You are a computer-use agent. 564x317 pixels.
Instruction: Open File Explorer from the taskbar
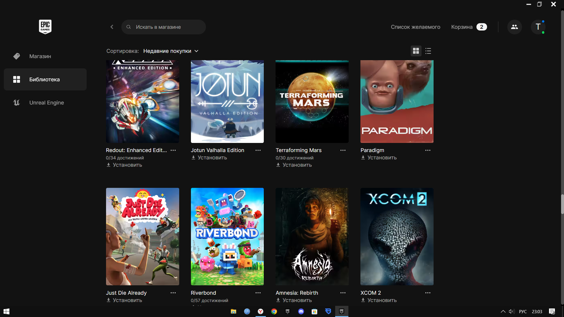point(234,311)
